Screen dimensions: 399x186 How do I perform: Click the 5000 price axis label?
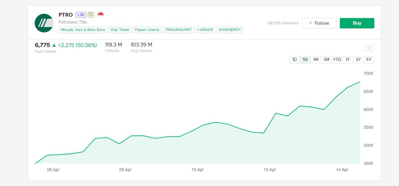pyautogui.click(x=368, y=145)
